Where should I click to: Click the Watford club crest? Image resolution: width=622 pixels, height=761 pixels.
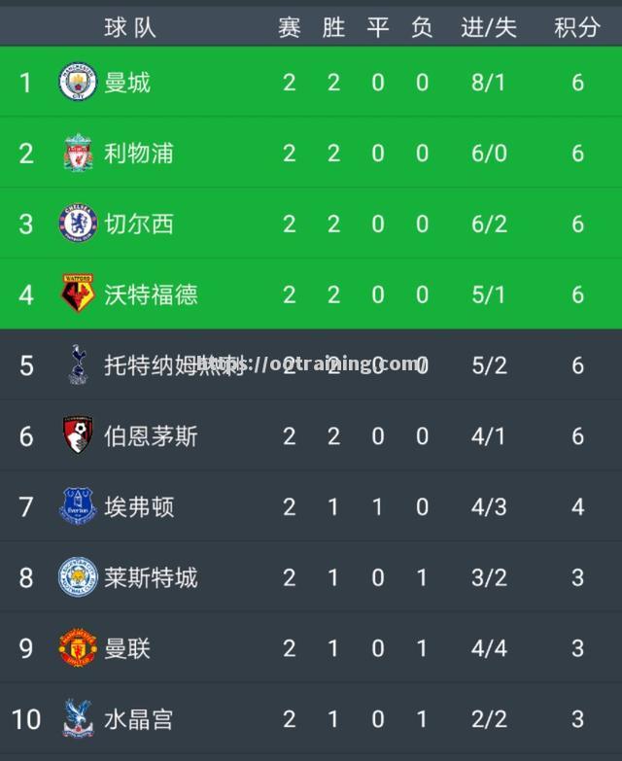[78, 294]
